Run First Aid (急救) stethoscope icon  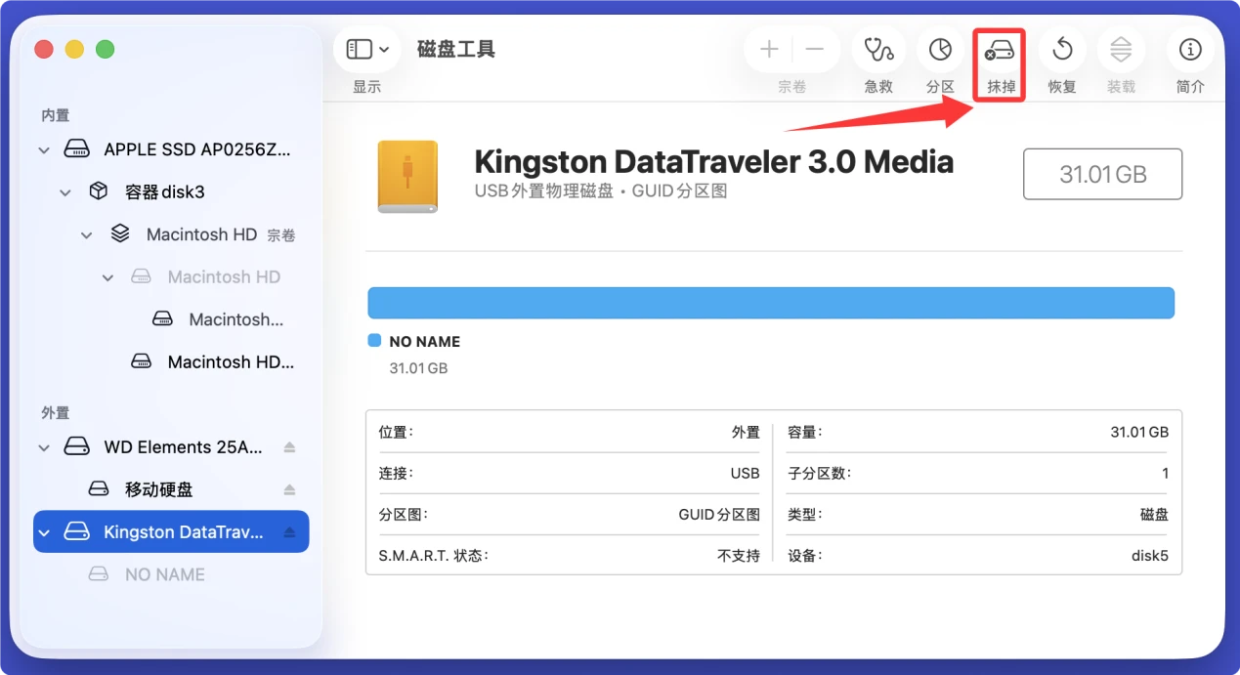878,49
